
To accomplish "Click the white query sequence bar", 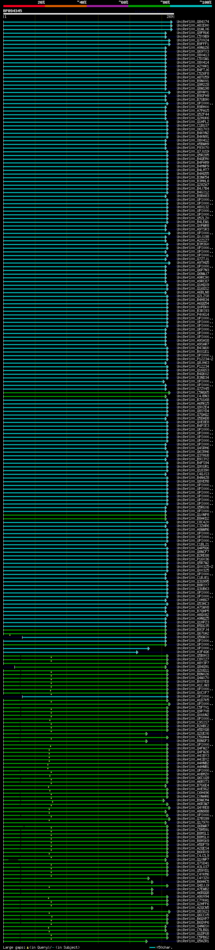I will [x=89, y=13].
